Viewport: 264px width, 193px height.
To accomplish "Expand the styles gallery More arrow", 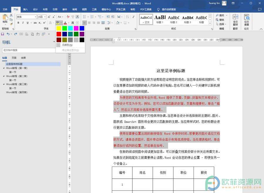I will click(x=210, y=24).
